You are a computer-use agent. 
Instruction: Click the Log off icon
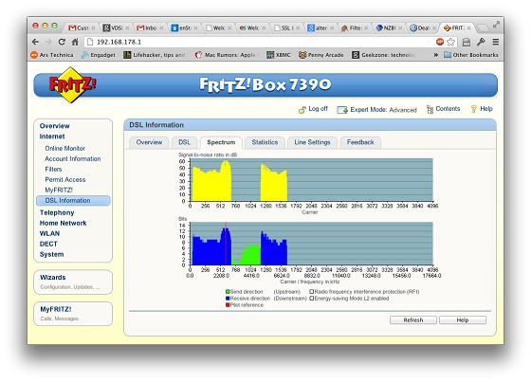[x=302, y=109]
